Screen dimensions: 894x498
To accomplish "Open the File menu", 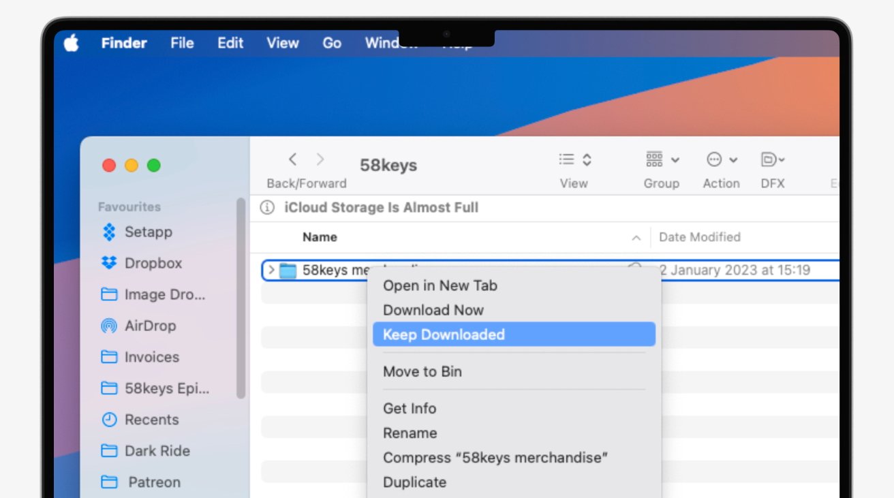I will (182, 43).
